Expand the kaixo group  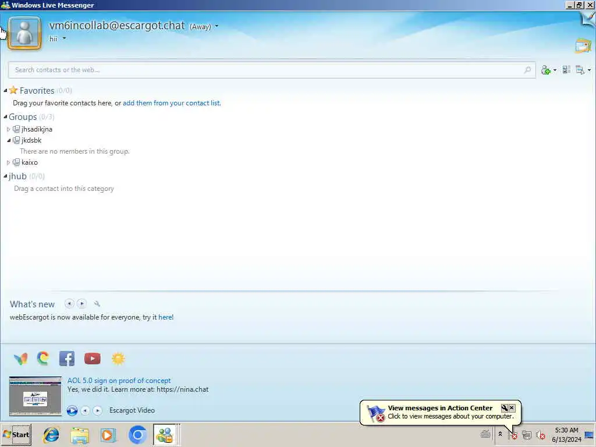pyautogui.click(x=8, y=162)
